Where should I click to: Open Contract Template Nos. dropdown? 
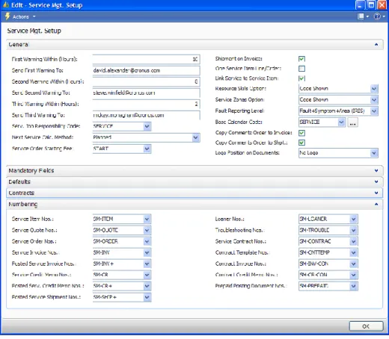(353, 252)
